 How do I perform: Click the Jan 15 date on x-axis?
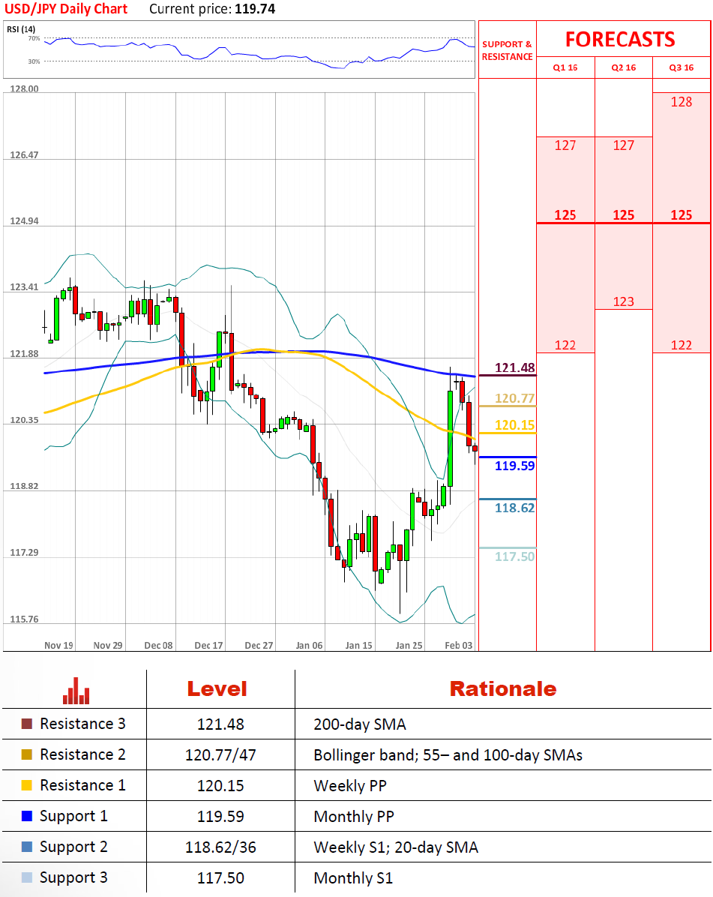pos(359,645)
